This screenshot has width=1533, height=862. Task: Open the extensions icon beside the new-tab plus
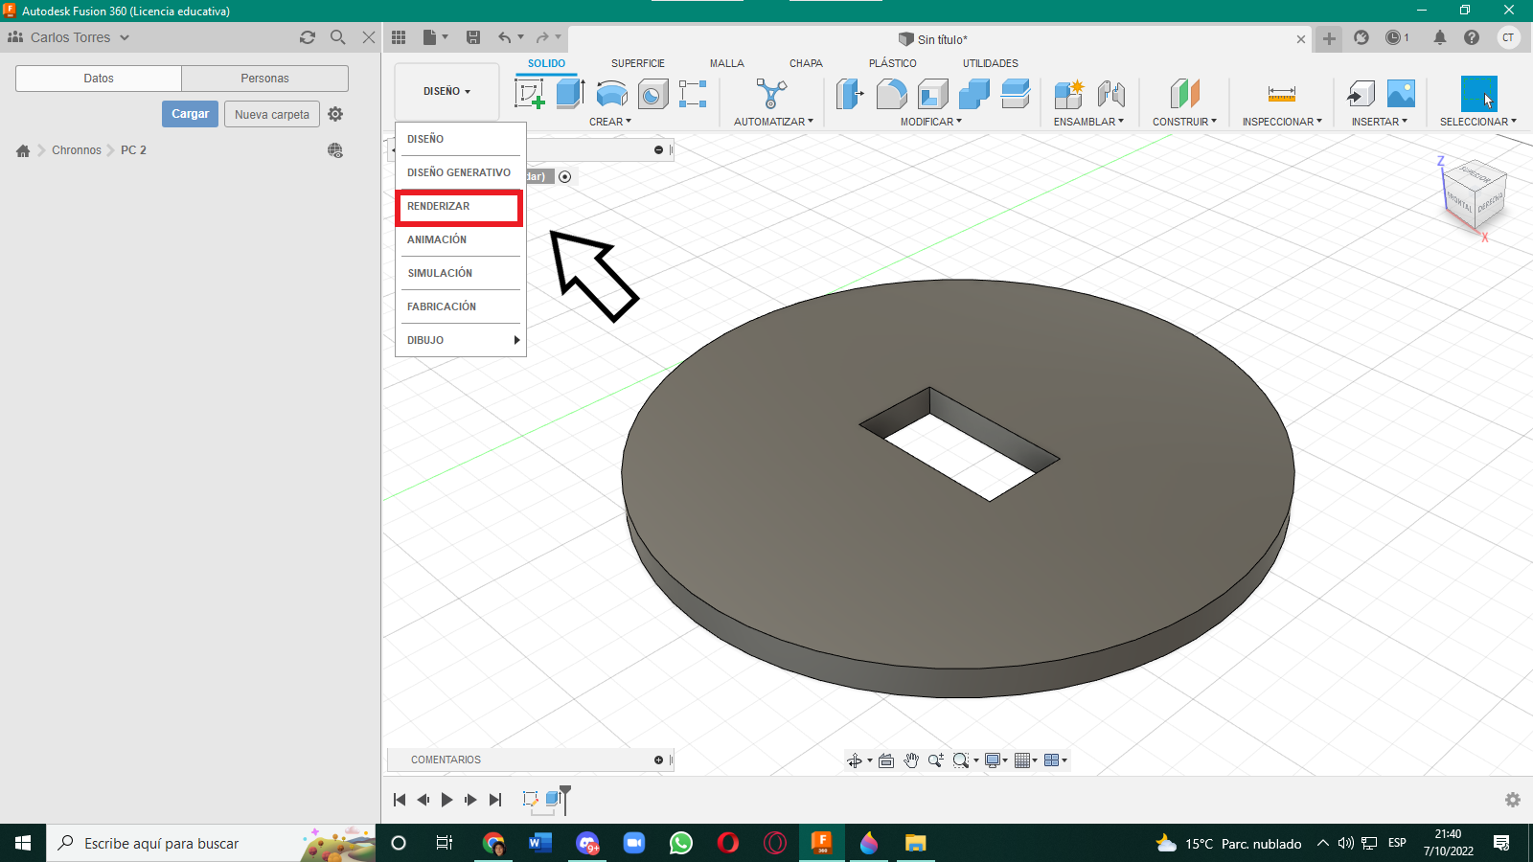1361,37
